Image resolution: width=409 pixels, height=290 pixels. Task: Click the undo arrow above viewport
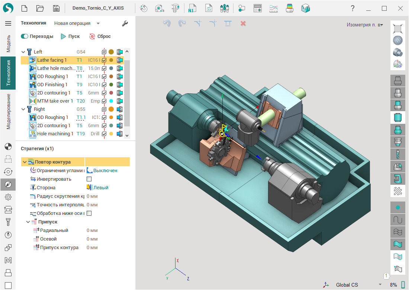pos(167,23)
